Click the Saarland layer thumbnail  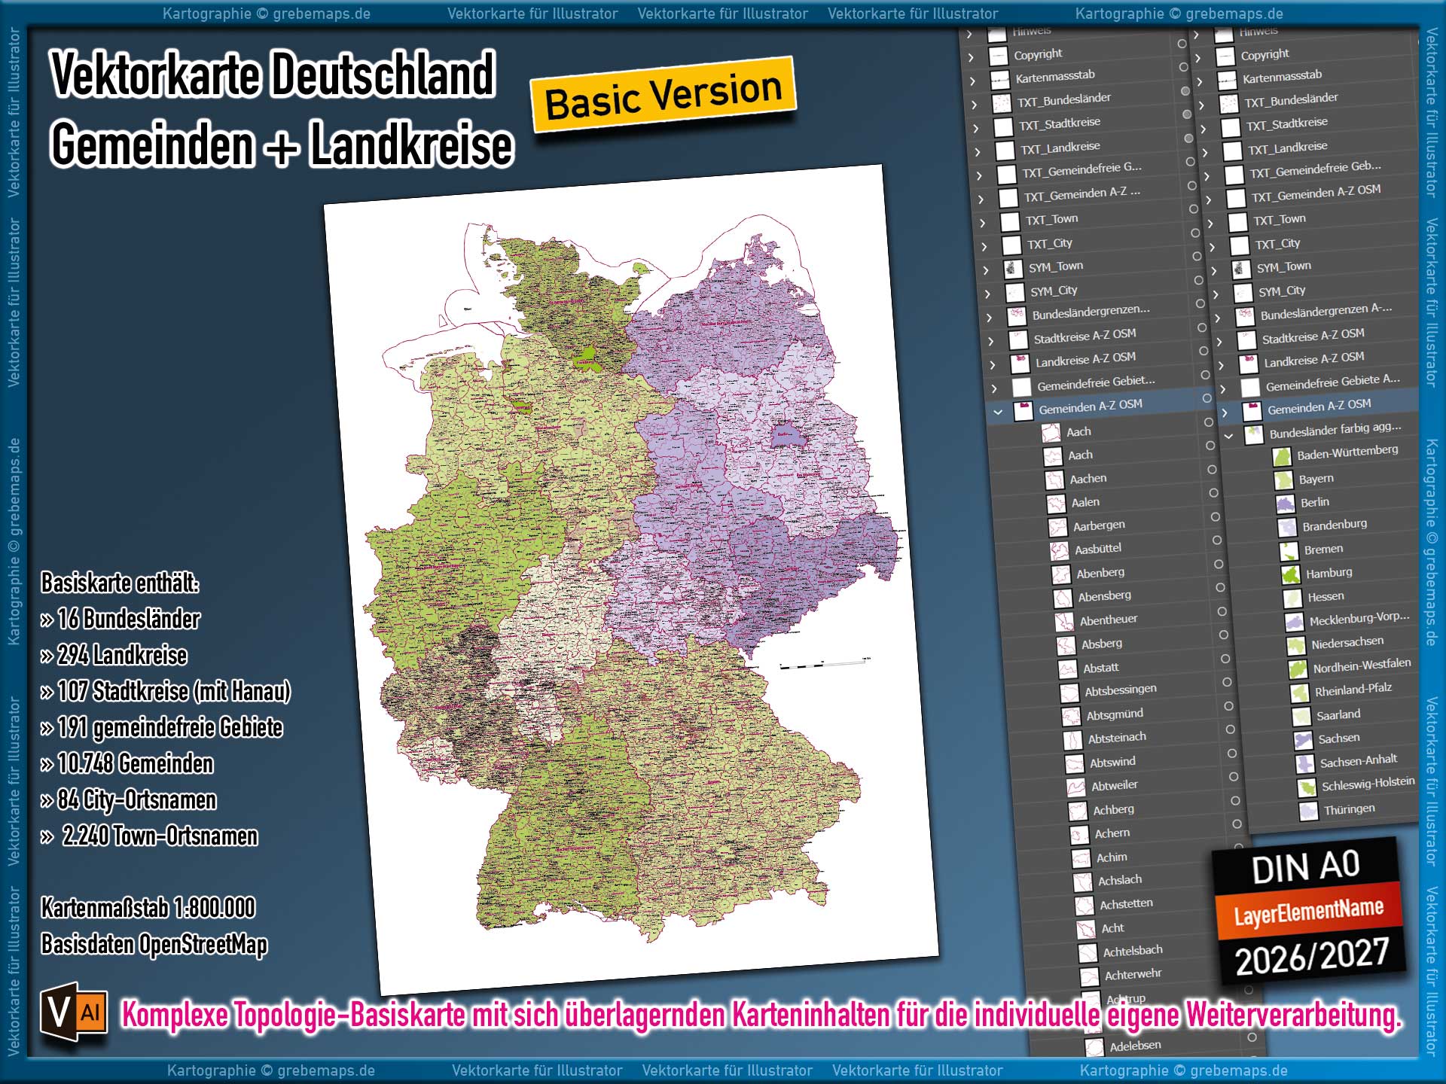(1301, 716)
